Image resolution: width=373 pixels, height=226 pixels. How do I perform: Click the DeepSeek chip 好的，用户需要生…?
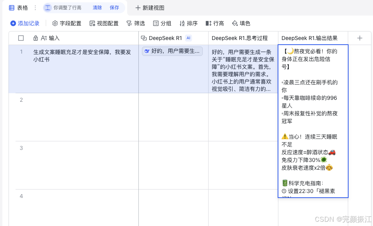tap(173, 51)
